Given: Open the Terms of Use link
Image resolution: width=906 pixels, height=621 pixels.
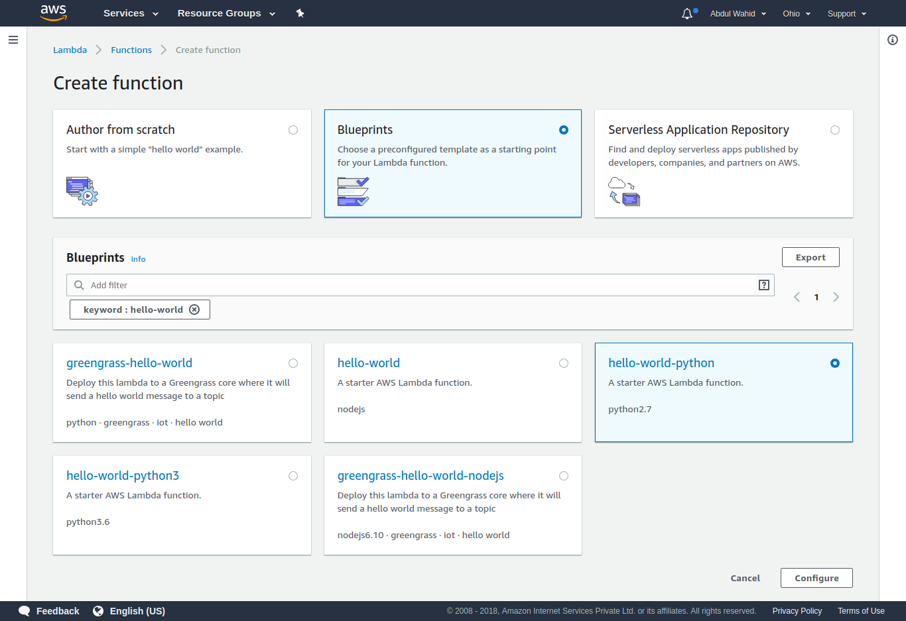Looking at the screenshot, I should 861,611.
